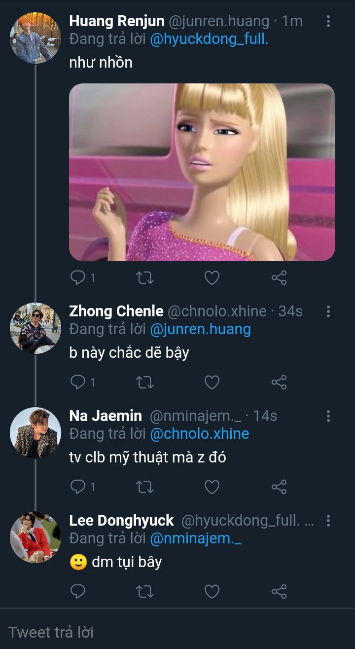Open more options for Zhong Chenle's tweet
The height and width of the screenshot is (649, 355).
click(x=328, y=311)
